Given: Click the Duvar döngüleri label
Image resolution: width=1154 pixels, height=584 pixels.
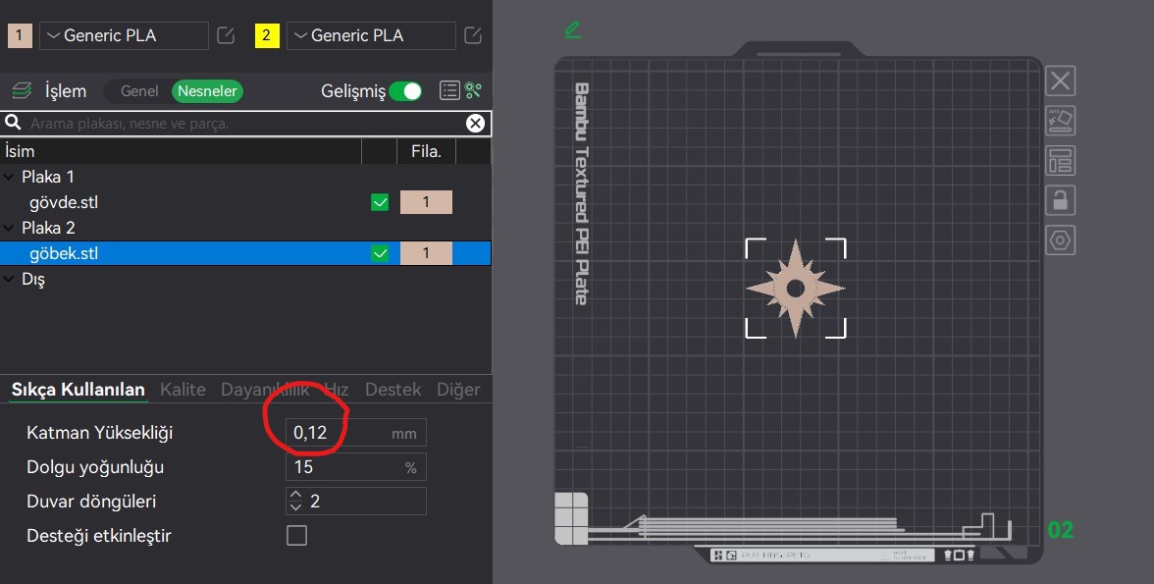Looking at the screenshot, I should pos(91,502).
